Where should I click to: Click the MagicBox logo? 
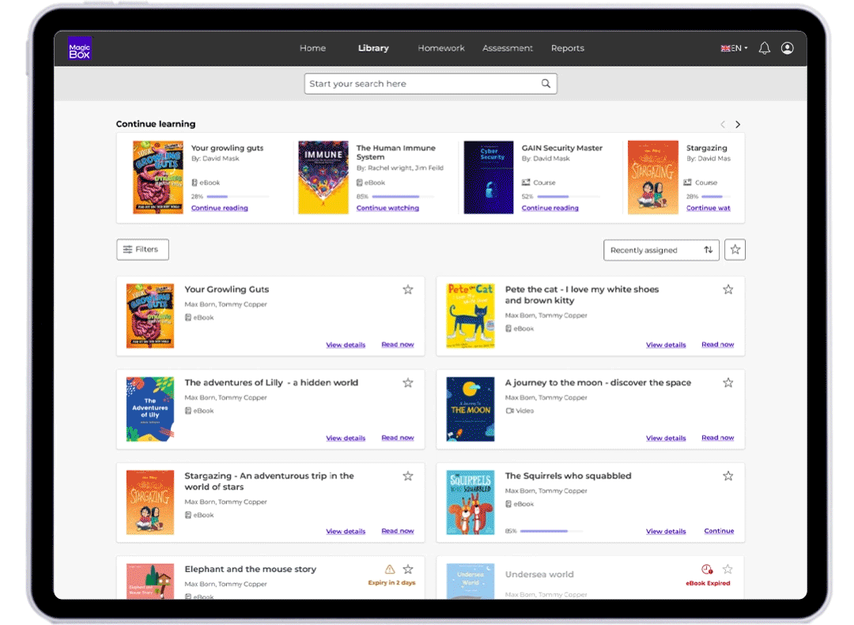pyautogui.click(x=80, y=48)
